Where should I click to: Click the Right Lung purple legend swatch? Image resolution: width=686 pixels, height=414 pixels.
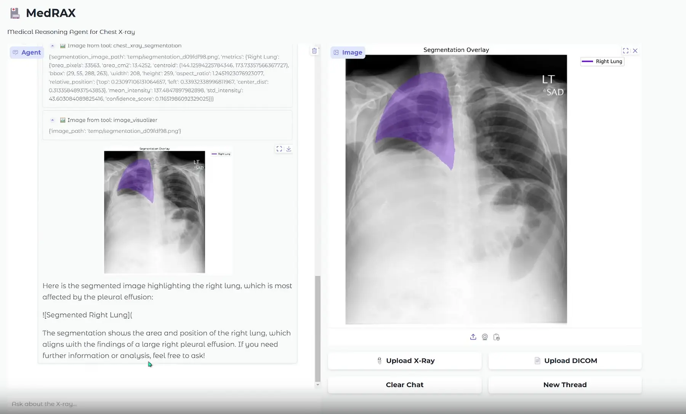[587, 61]
